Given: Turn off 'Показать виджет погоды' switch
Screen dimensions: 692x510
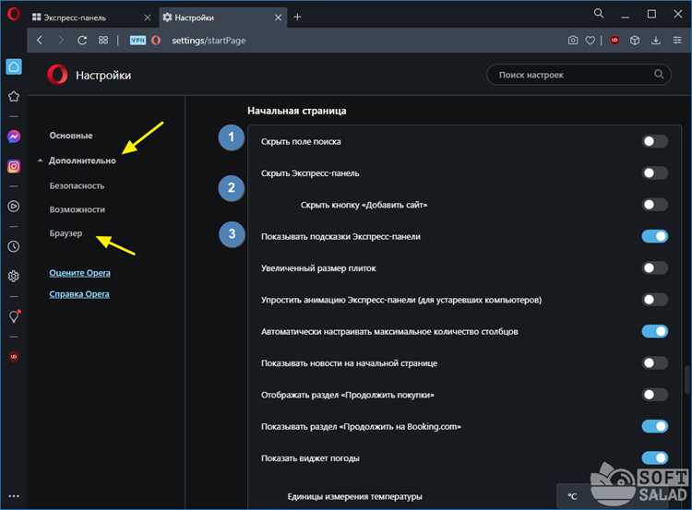Looking at the screenshot, I should pyautogui.click(x=654, y=458).
